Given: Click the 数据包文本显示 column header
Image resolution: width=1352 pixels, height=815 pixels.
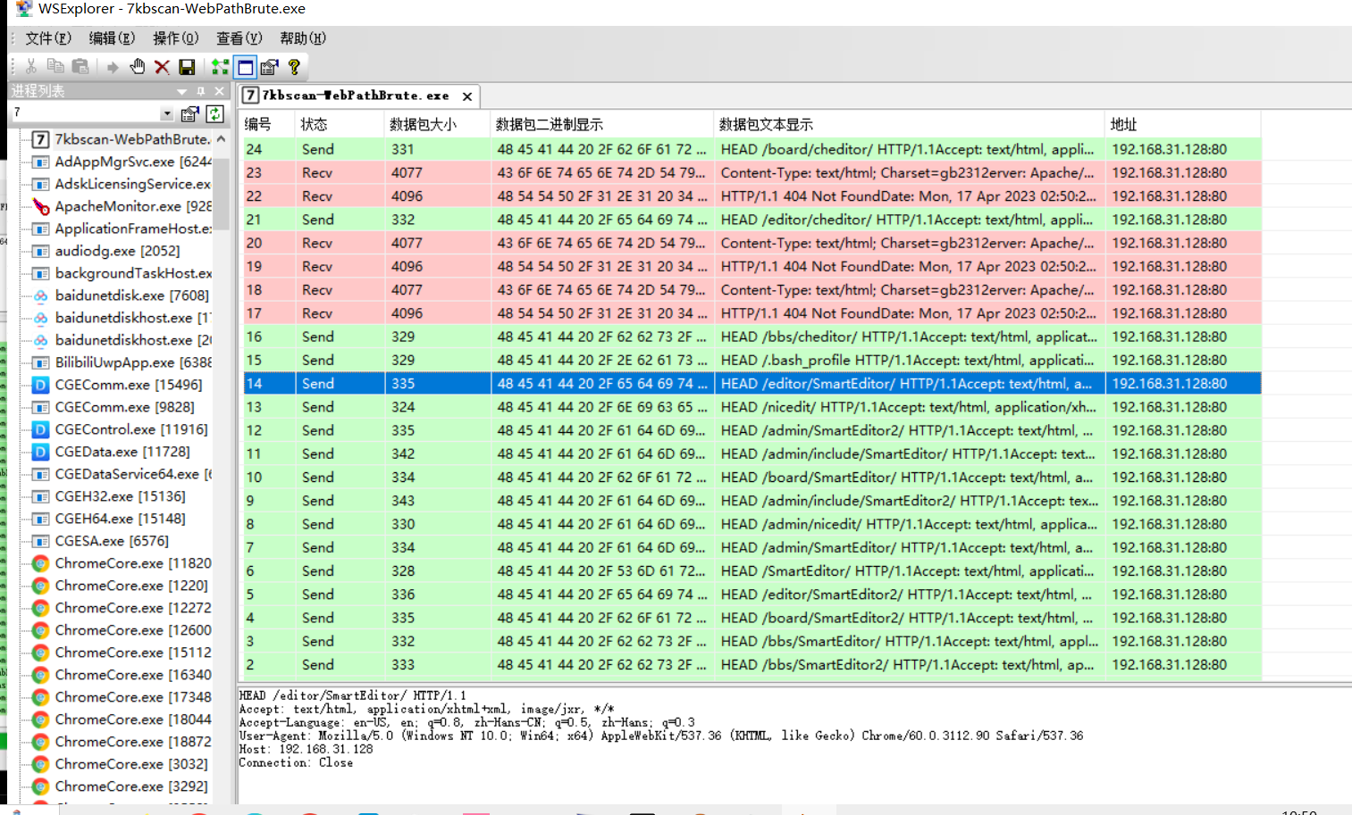Looking at the screenshot, I should tap(909, 124).
